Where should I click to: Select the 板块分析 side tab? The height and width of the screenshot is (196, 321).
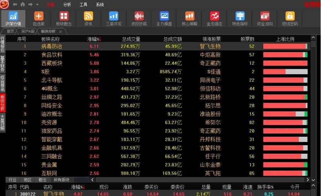click(x=2, y=103)
